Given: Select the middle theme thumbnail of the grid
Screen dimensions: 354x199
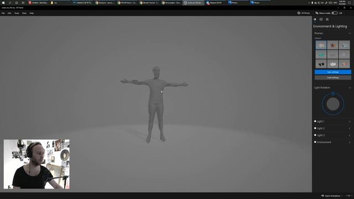Looking at the screenshot, I should click(332, 54).
